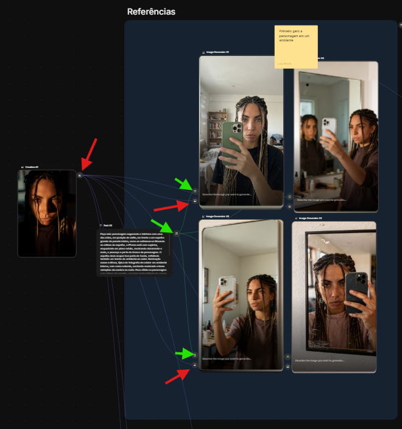Screen dimensions: 402x429
Task: Click the text input port of bottom-right Image Generator
Action: (x=287, y=357)
